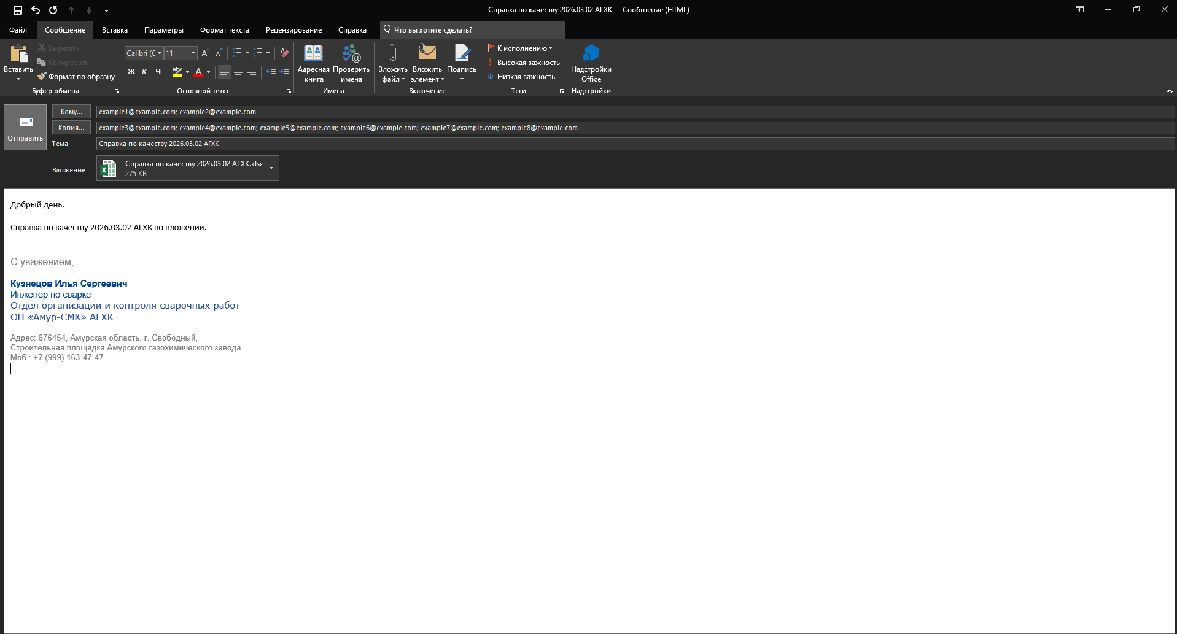Screen dimensions: 1177x634
Task: Toggle Высокая важность flag
Action: click(x=524, y=63)
